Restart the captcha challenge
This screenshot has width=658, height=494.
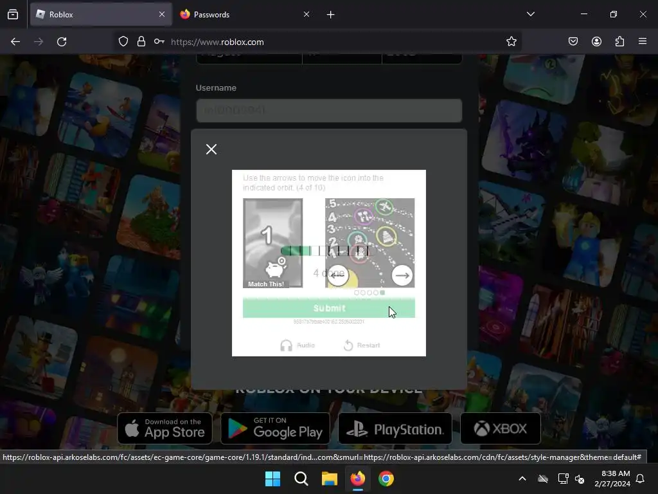(362, 345)
